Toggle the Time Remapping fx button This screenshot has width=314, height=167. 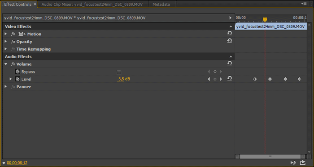coord(13,49)
